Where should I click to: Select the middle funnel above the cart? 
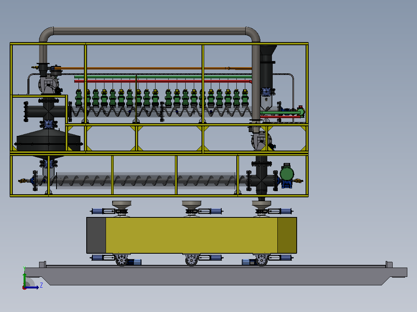tap(191, 204)
